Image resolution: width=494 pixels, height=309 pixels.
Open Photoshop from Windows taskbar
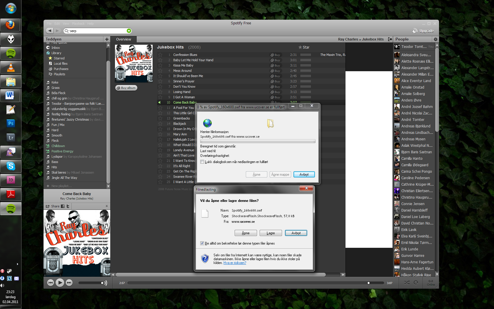[x=11, y=124]
